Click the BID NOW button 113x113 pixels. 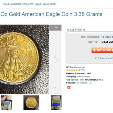coord(102,50)
